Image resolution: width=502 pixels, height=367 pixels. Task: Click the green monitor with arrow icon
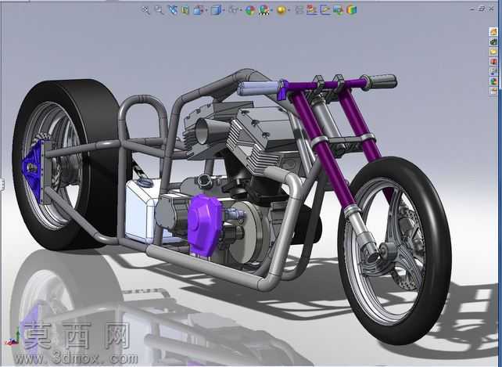[x=338, y=11]
